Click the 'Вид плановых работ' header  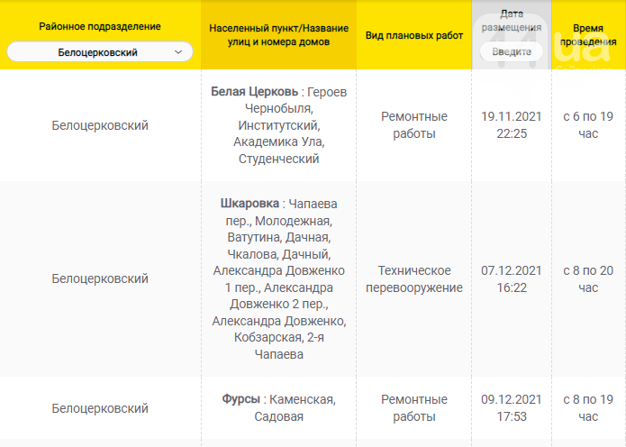(x=414, y=35)
